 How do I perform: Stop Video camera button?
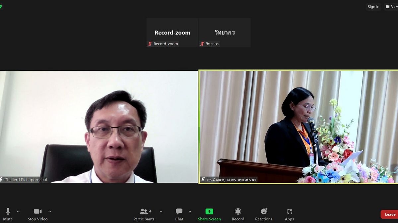pos(37,214)
